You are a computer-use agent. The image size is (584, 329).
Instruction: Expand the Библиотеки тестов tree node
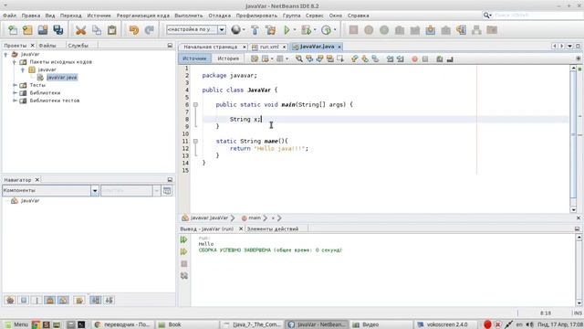point(15,101)
